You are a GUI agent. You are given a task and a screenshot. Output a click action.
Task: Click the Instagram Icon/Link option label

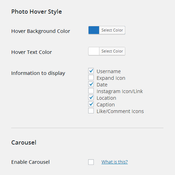[120, 91]
